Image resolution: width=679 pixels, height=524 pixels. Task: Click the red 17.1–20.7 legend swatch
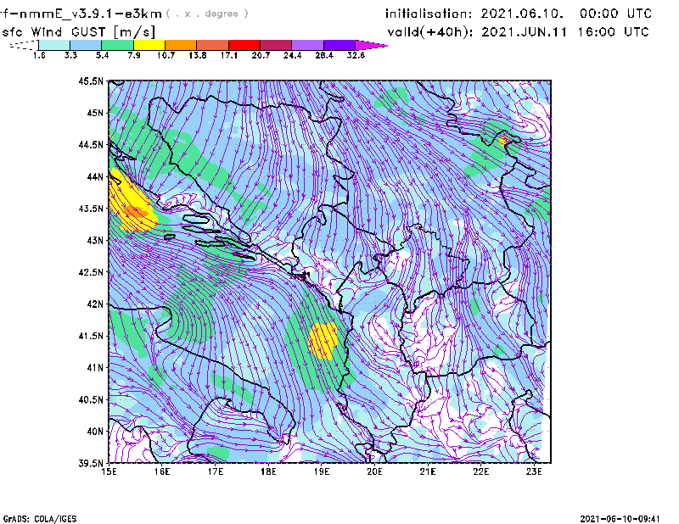click(x=244, y=45)
